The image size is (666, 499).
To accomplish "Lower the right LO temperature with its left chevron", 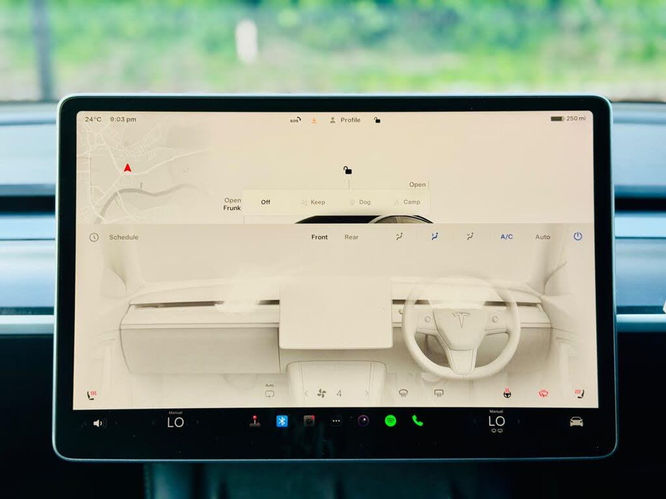I will pyautogui.click(x=475, y=421).
